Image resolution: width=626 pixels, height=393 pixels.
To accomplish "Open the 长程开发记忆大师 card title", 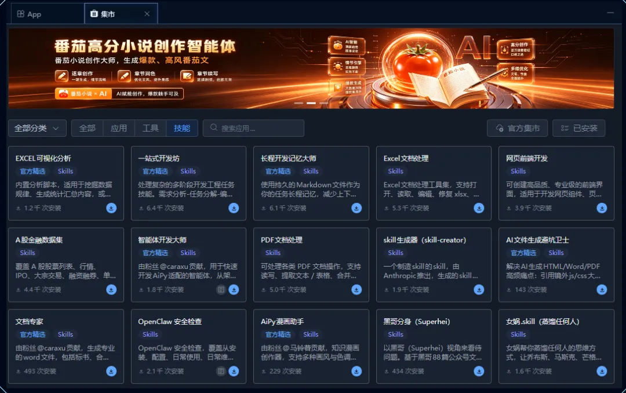I will tap(288, 158).
